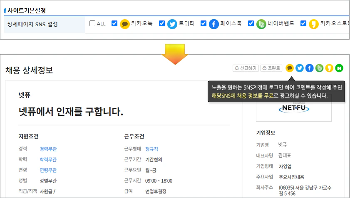The height and width of the screenshot is (198, 350).
Task: Click the Facebook icon in SNS settings row
Action: click(x=213, y=24)
